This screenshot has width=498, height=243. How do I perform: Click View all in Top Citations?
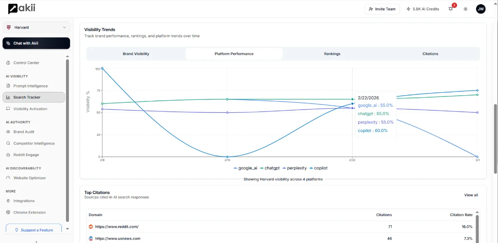pos(471,195)
